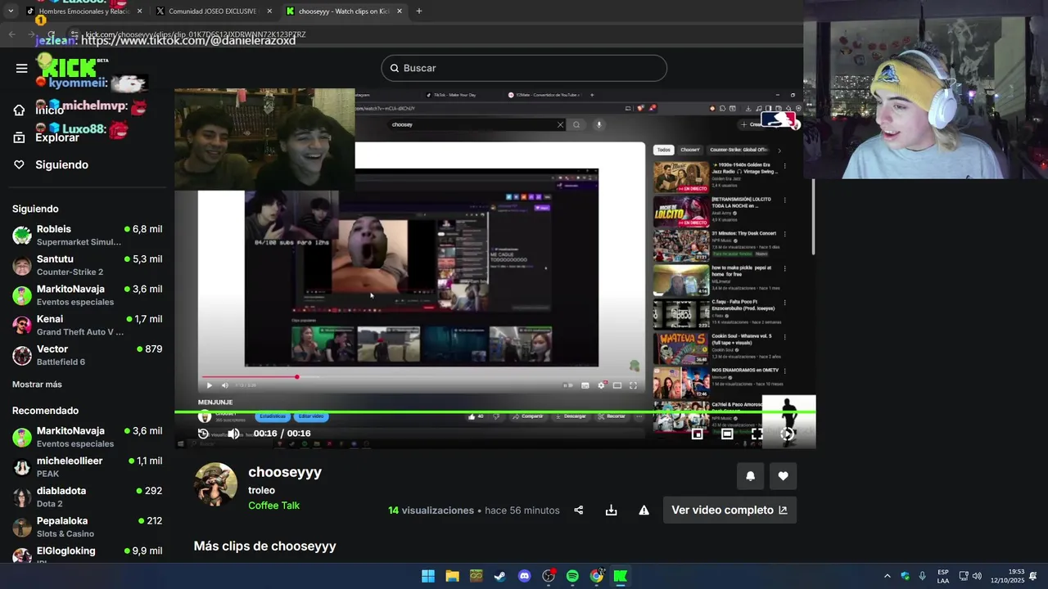This screenshot has height=589, width=1048.
Task: Click the page vertical scrollbar
Action: click(813, 217)
